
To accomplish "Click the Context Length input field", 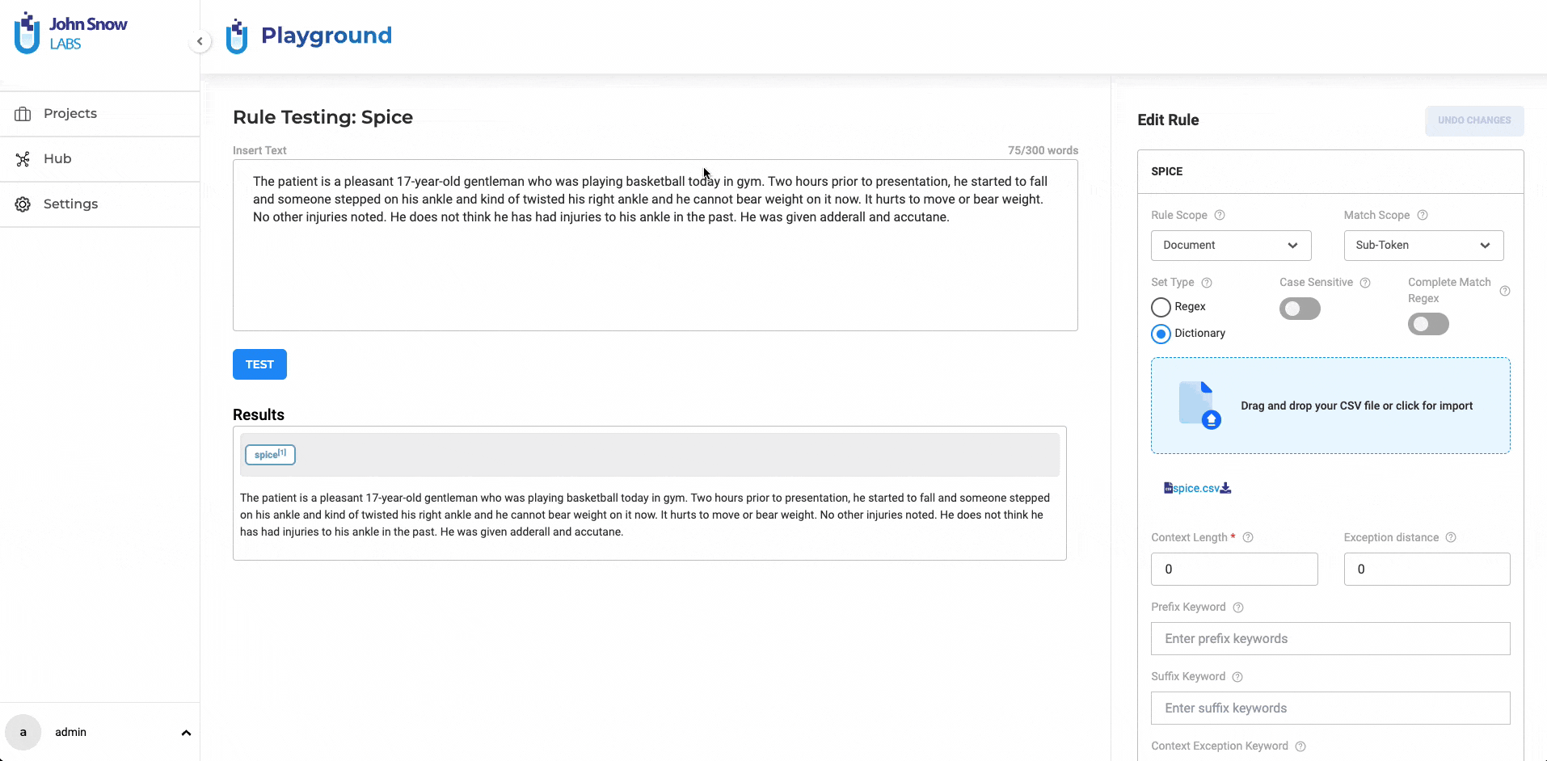I will coord(1234,570).
